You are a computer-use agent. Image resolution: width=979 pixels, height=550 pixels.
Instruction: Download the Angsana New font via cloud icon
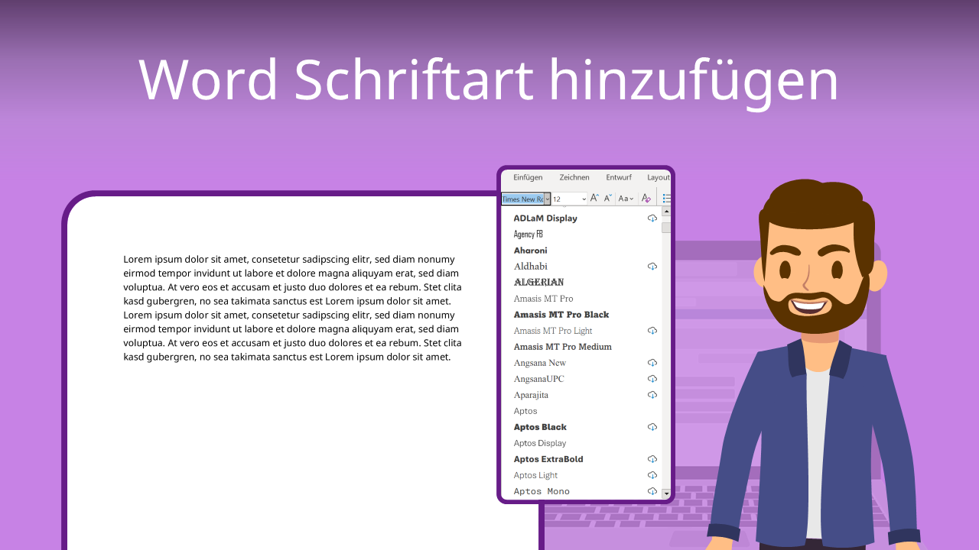point(652,363)
